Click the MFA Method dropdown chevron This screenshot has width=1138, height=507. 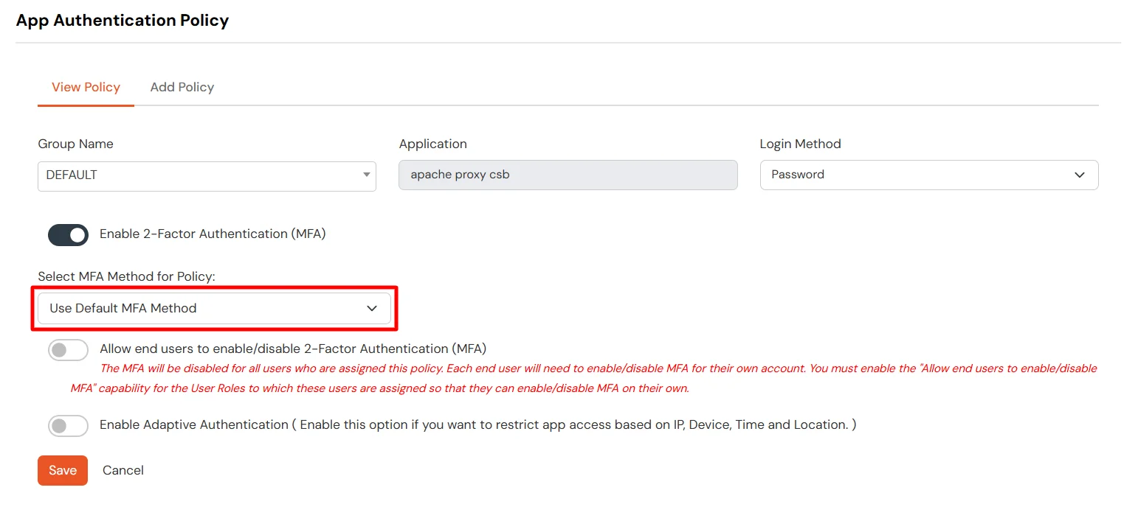pyautogui.click(x=372, y=307)
